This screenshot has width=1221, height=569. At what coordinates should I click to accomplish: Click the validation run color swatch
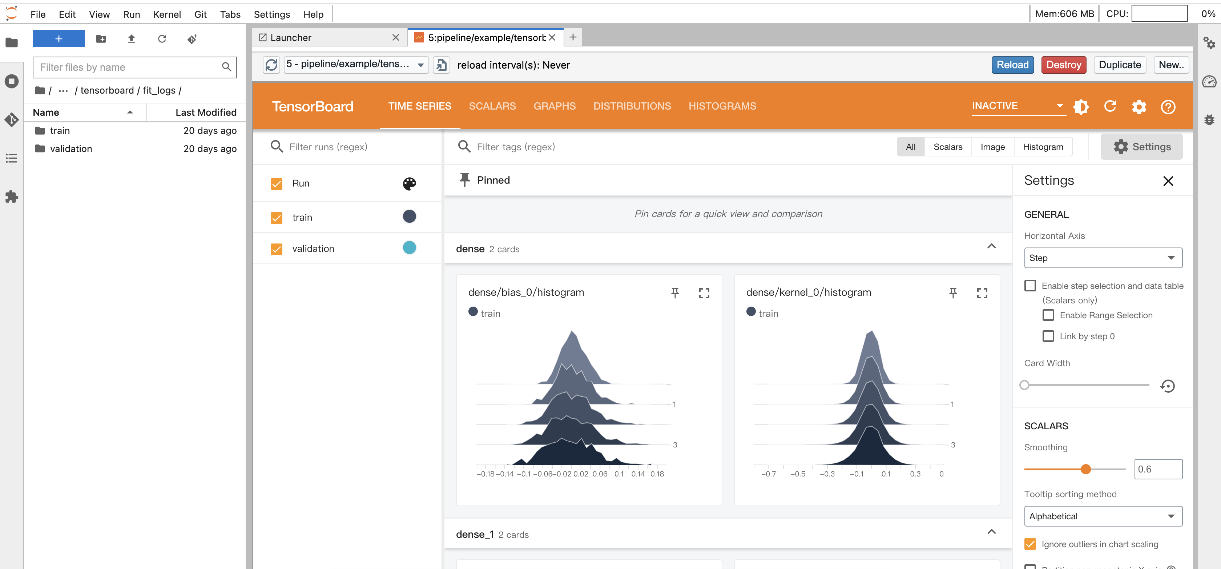(x=409, y=247)
